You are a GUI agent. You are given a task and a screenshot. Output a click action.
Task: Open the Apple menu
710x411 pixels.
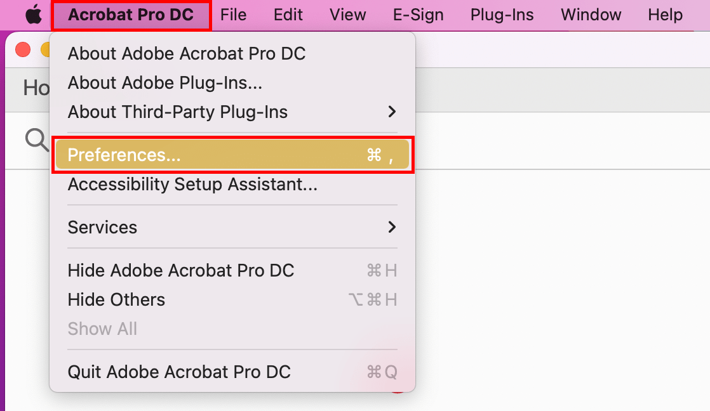33,15
